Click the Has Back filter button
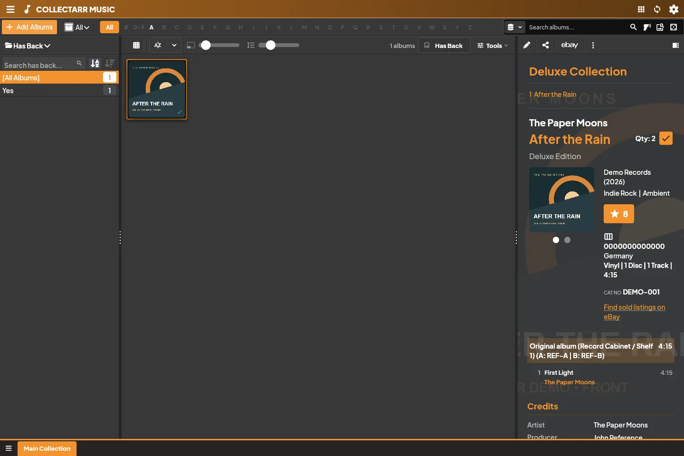Image resolution: width=684 pixels, height=456 pixels. (444, 46)
